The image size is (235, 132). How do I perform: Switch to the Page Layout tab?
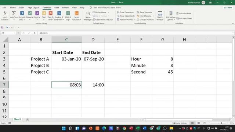(x=33, y=7)
